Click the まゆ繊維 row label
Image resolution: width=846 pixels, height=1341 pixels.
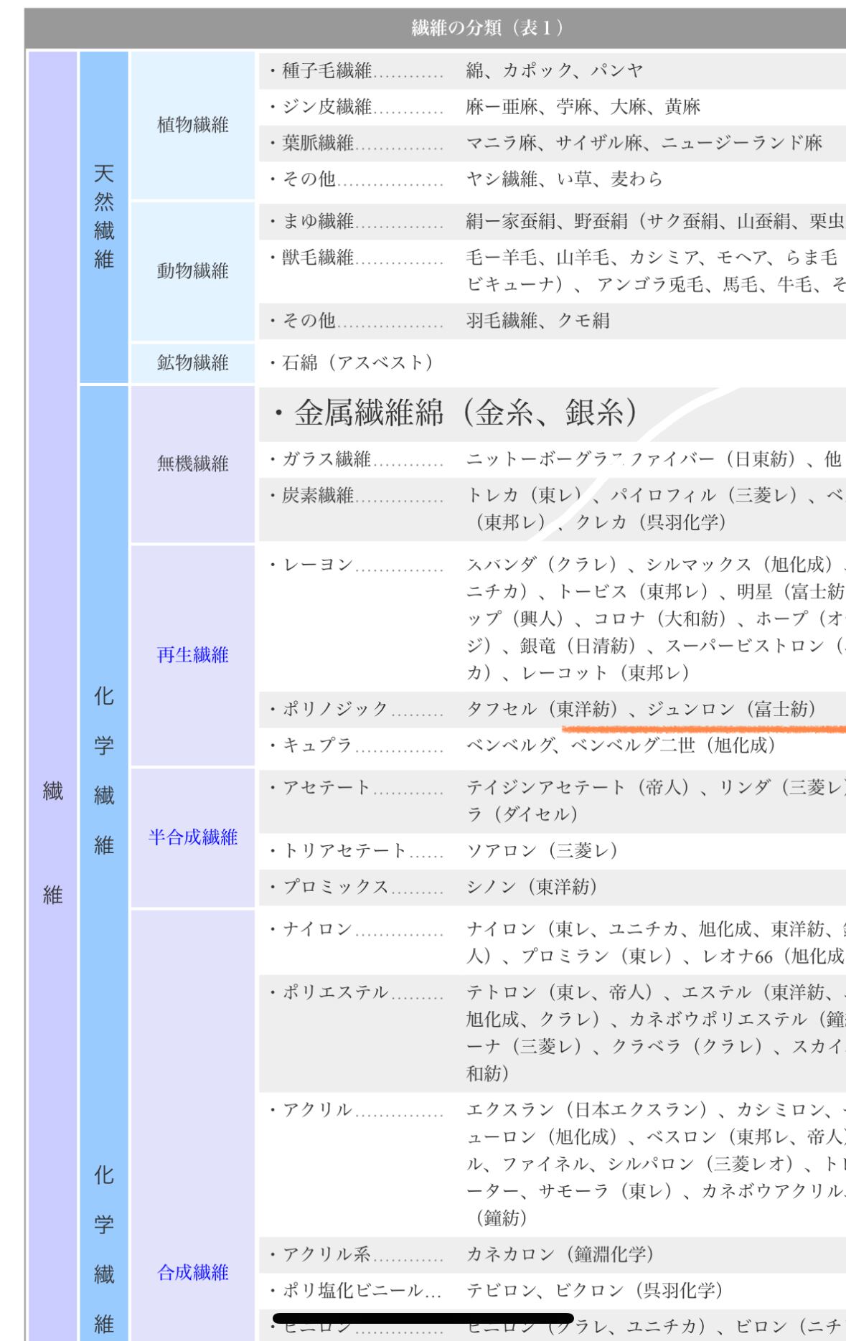pos(318,221)
